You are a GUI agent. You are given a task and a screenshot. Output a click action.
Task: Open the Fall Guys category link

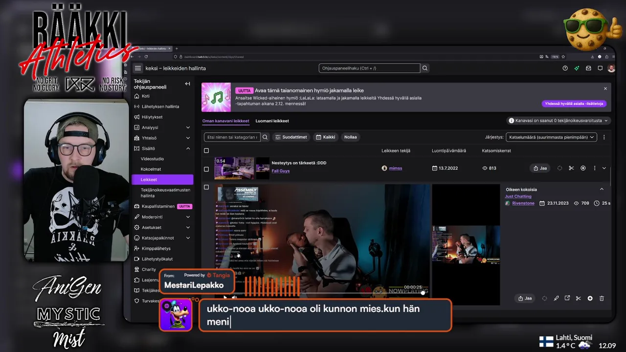(281, 171)
